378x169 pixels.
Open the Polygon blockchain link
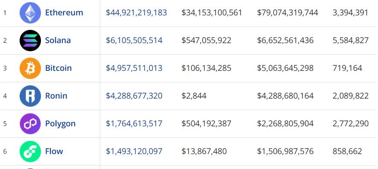tap(60, 124)
